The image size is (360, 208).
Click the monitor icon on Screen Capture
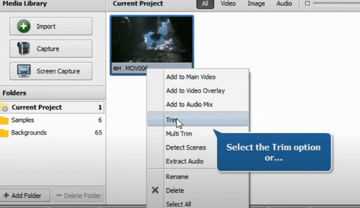pyautogui.click(x=23, y=71)
